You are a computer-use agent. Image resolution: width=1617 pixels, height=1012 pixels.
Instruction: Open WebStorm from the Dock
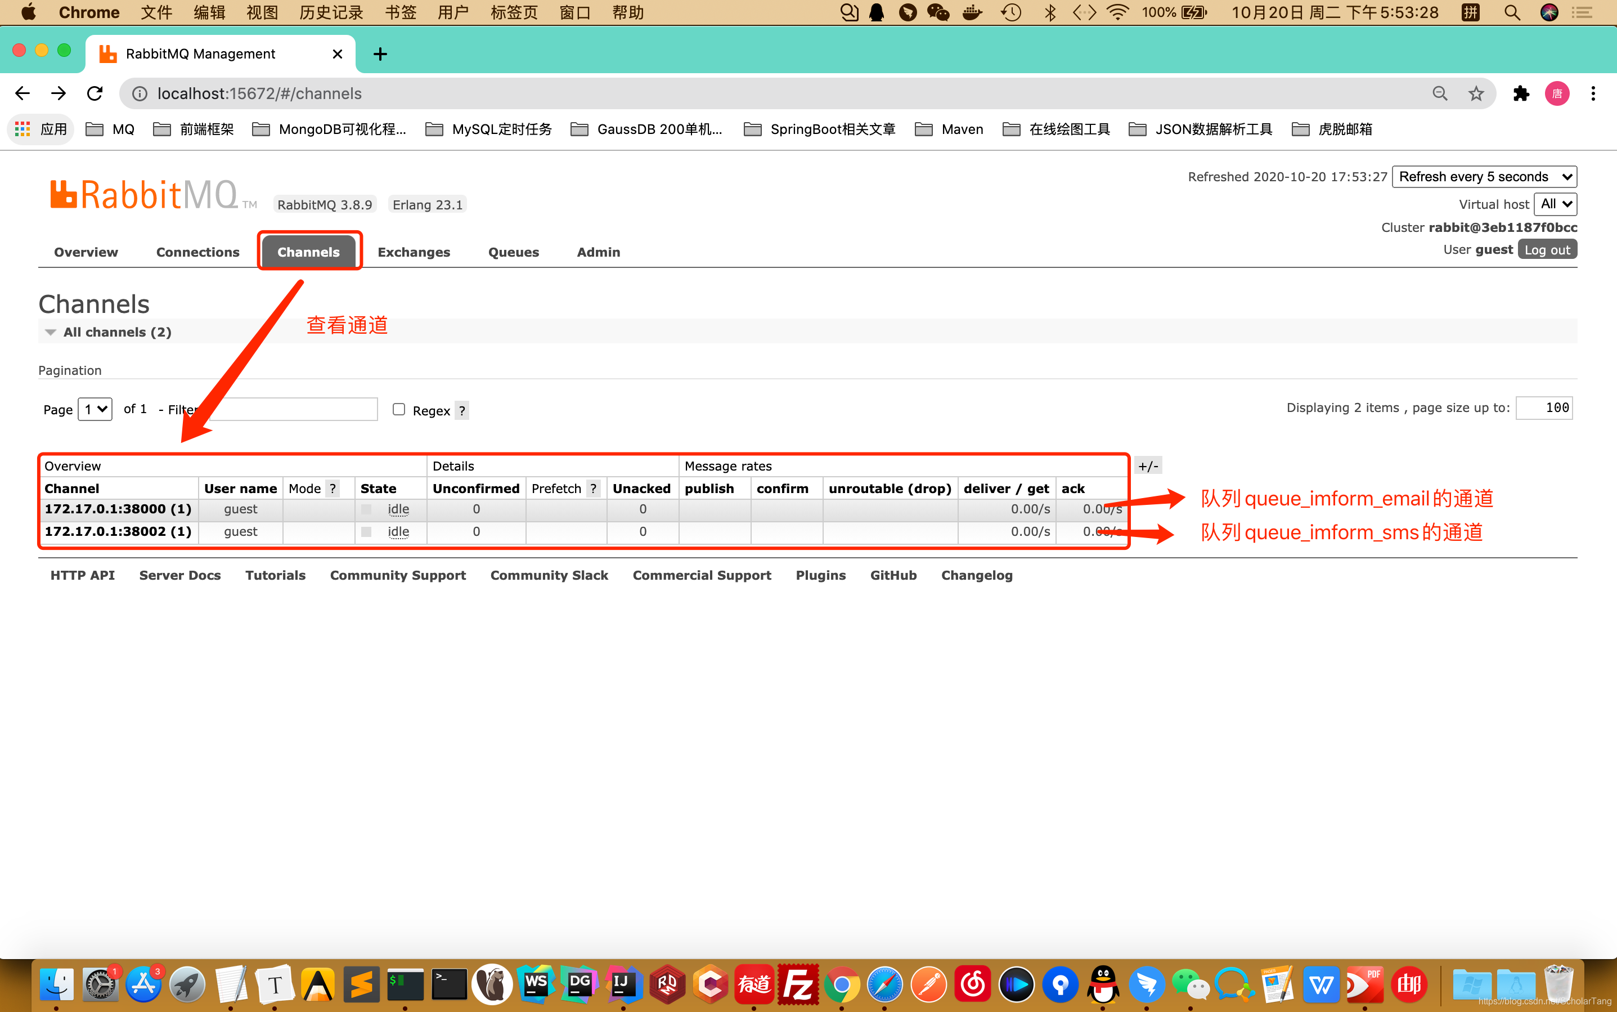tap(536, 984)
